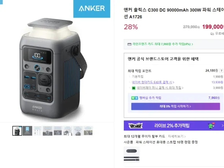224x168 pixels.
Task: Click the live sale logo on purple banner
Action: (136, 126)
